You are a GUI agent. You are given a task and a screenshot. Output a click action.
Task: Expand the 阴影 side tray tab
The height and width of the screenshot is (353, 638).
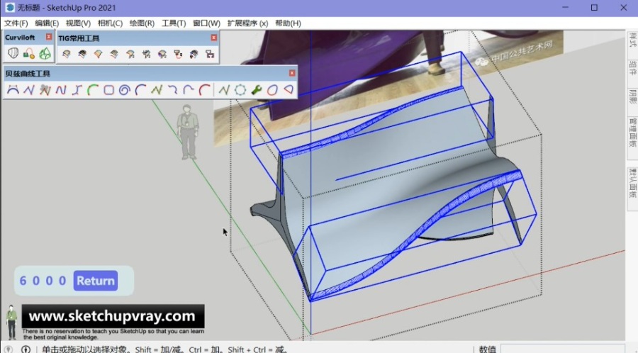pos(632,97)
